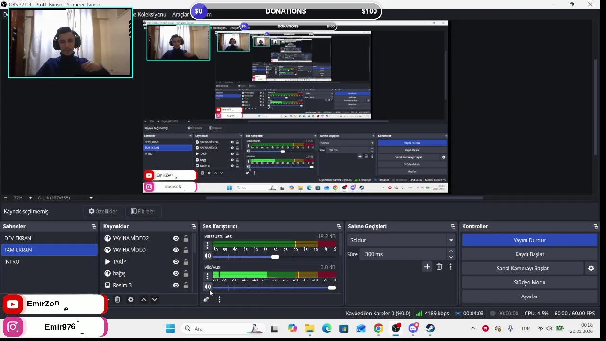Open File Explorer from taskbar
Image resolution: width=606 pixels, height=341 pixels.
pos(310,328)
